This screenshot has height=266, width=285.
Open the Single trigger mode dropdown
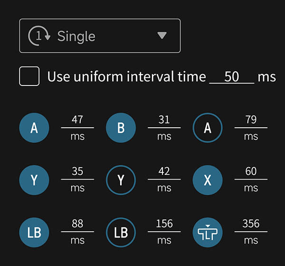click(x=100, y=36)
